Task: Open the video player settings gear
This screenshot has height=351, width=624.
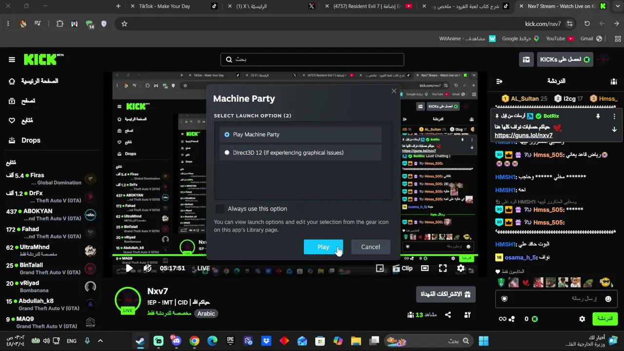Action: click(461, 268)
